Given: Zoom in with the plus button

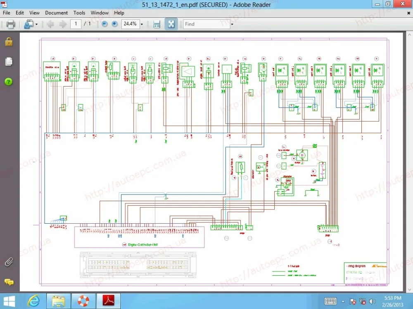Looking at the screenshot, I should 114,24.
